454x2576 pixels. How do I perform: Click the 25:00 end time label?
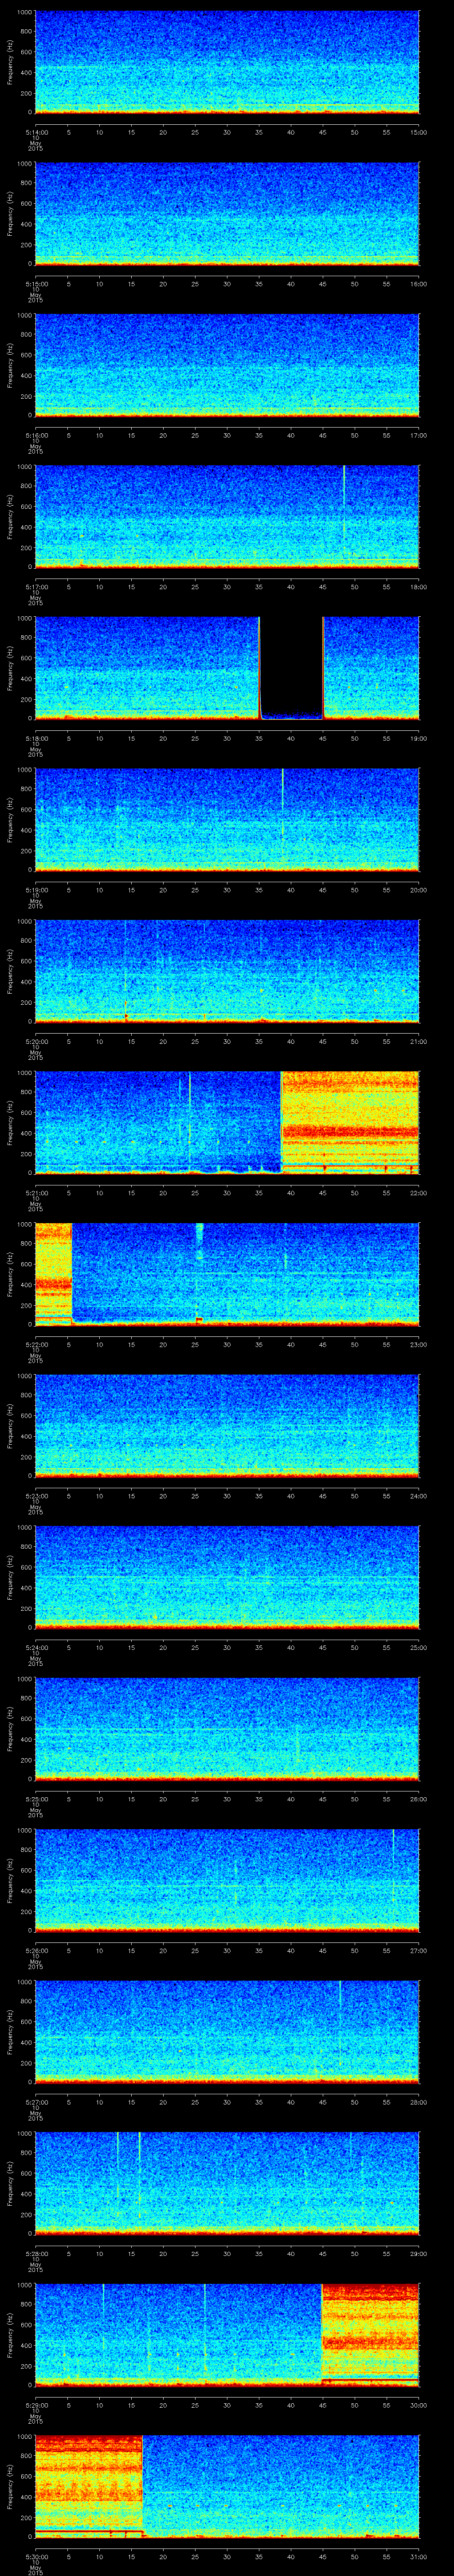point(419,1647)
